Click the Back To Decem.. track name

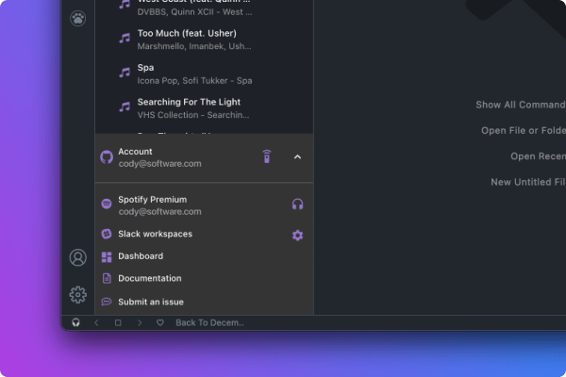209,322
